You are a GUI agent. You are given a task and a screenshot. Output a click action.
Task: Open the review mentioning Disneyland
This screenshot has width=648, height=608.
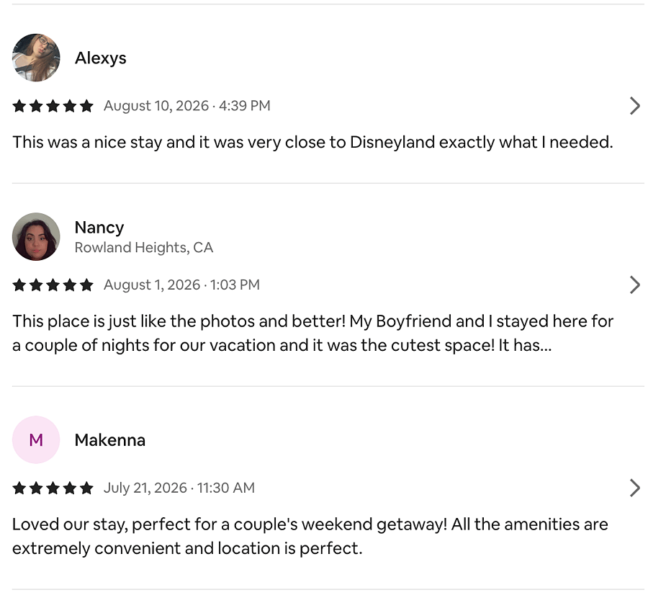coord(312,143)
